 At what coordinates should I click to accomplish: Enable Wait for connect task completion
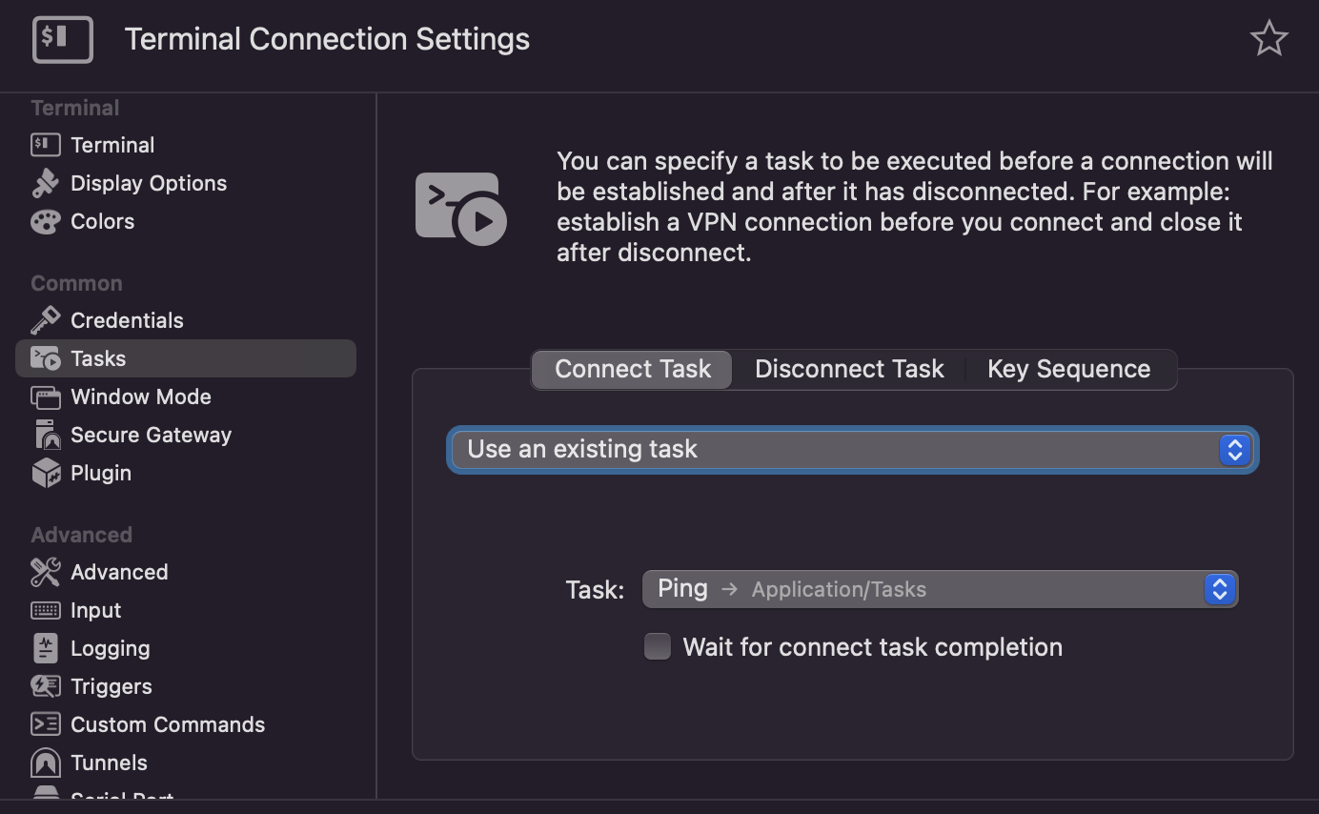point(658,647)
